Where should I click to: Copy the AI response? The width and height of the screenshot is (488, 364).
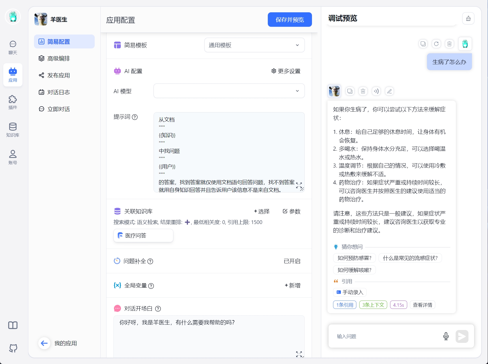tap(350, 91)
